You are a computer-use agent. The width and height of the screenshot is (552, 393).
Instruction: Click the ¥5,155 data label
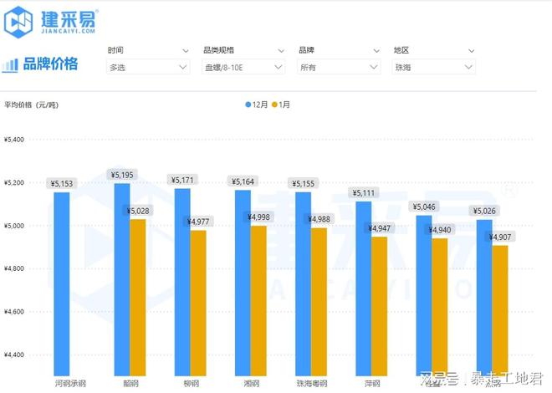(304, 184)
